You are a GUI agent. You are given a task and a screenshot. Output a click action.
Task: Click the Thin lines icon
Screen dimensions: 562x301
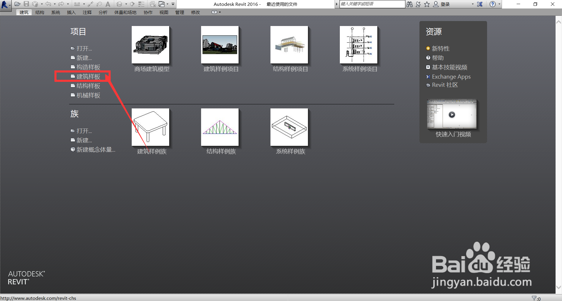[x=141, y=4]
